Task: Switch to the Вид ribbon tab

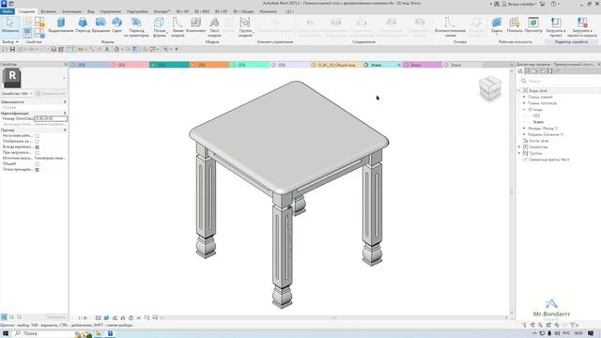Action: pos(90,11)
